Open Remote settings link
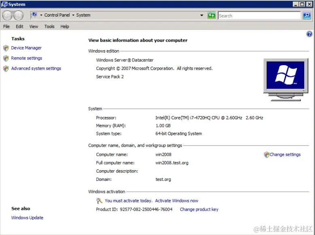 26,58
